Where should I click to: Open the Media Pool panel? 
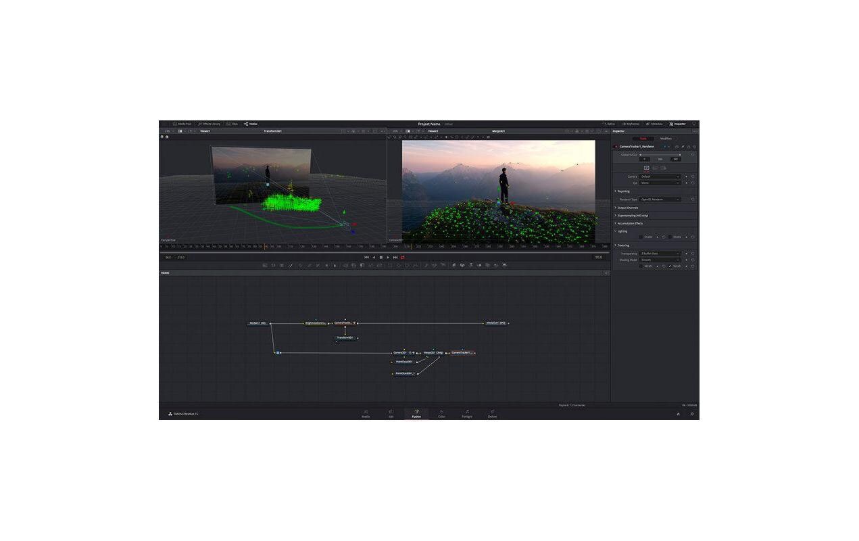[182, 124]
